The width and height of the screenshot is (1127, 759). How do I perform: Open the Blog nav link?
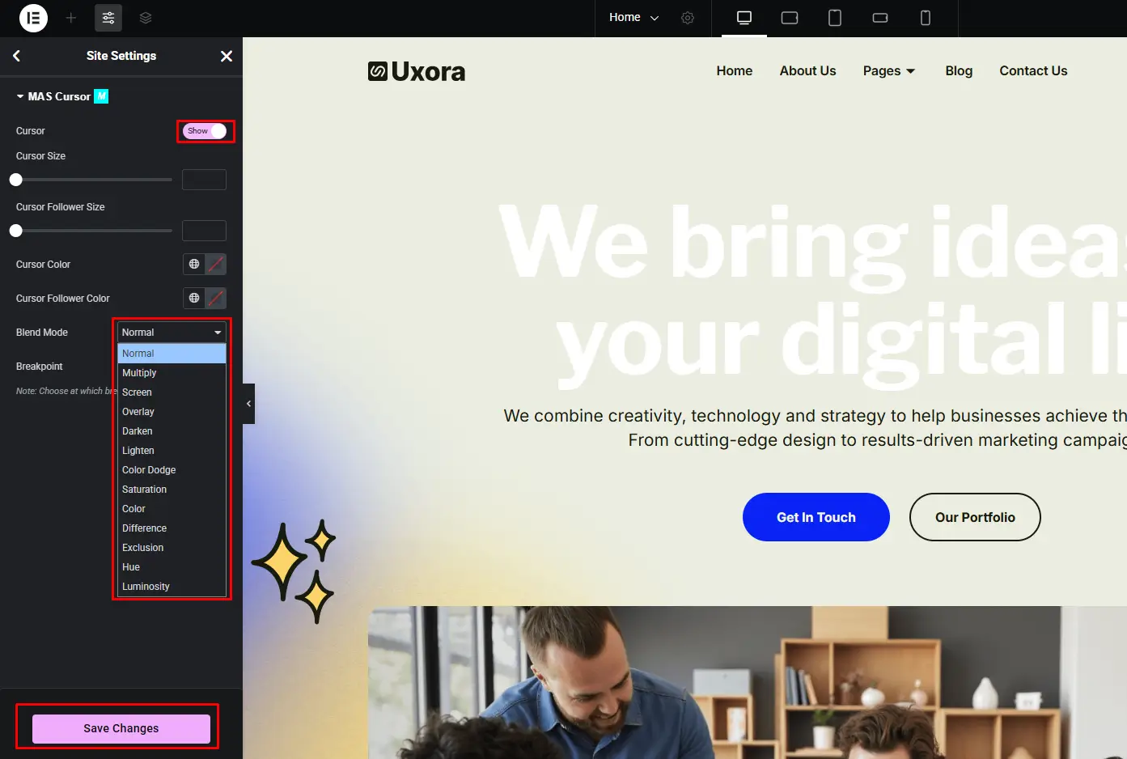959,71
